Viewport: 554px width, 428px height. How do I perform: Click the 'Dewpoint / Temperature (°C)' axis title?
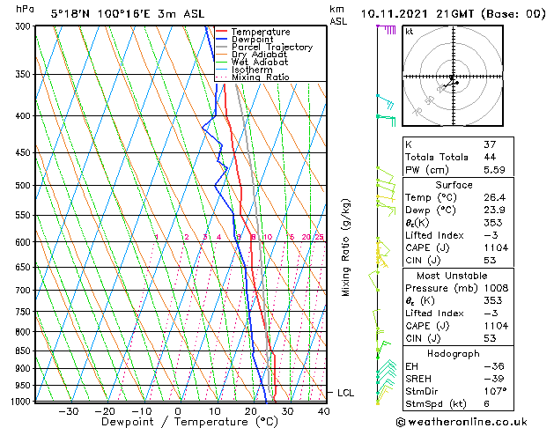point(189,422)
